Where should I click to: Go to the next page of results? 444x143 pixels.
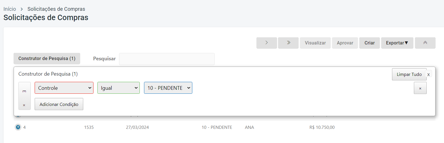tap(266, 43)
